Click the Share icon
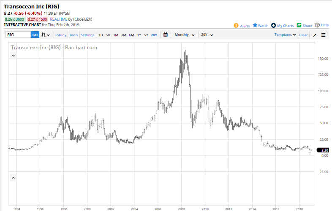The width and height of the screenshot is (332, 211). [x=299, y=26]
